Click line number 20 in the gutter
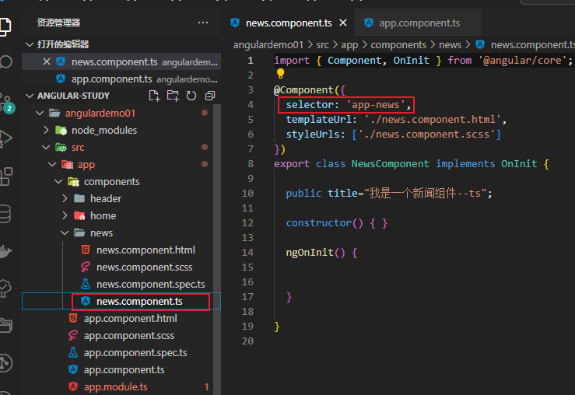 248,341
